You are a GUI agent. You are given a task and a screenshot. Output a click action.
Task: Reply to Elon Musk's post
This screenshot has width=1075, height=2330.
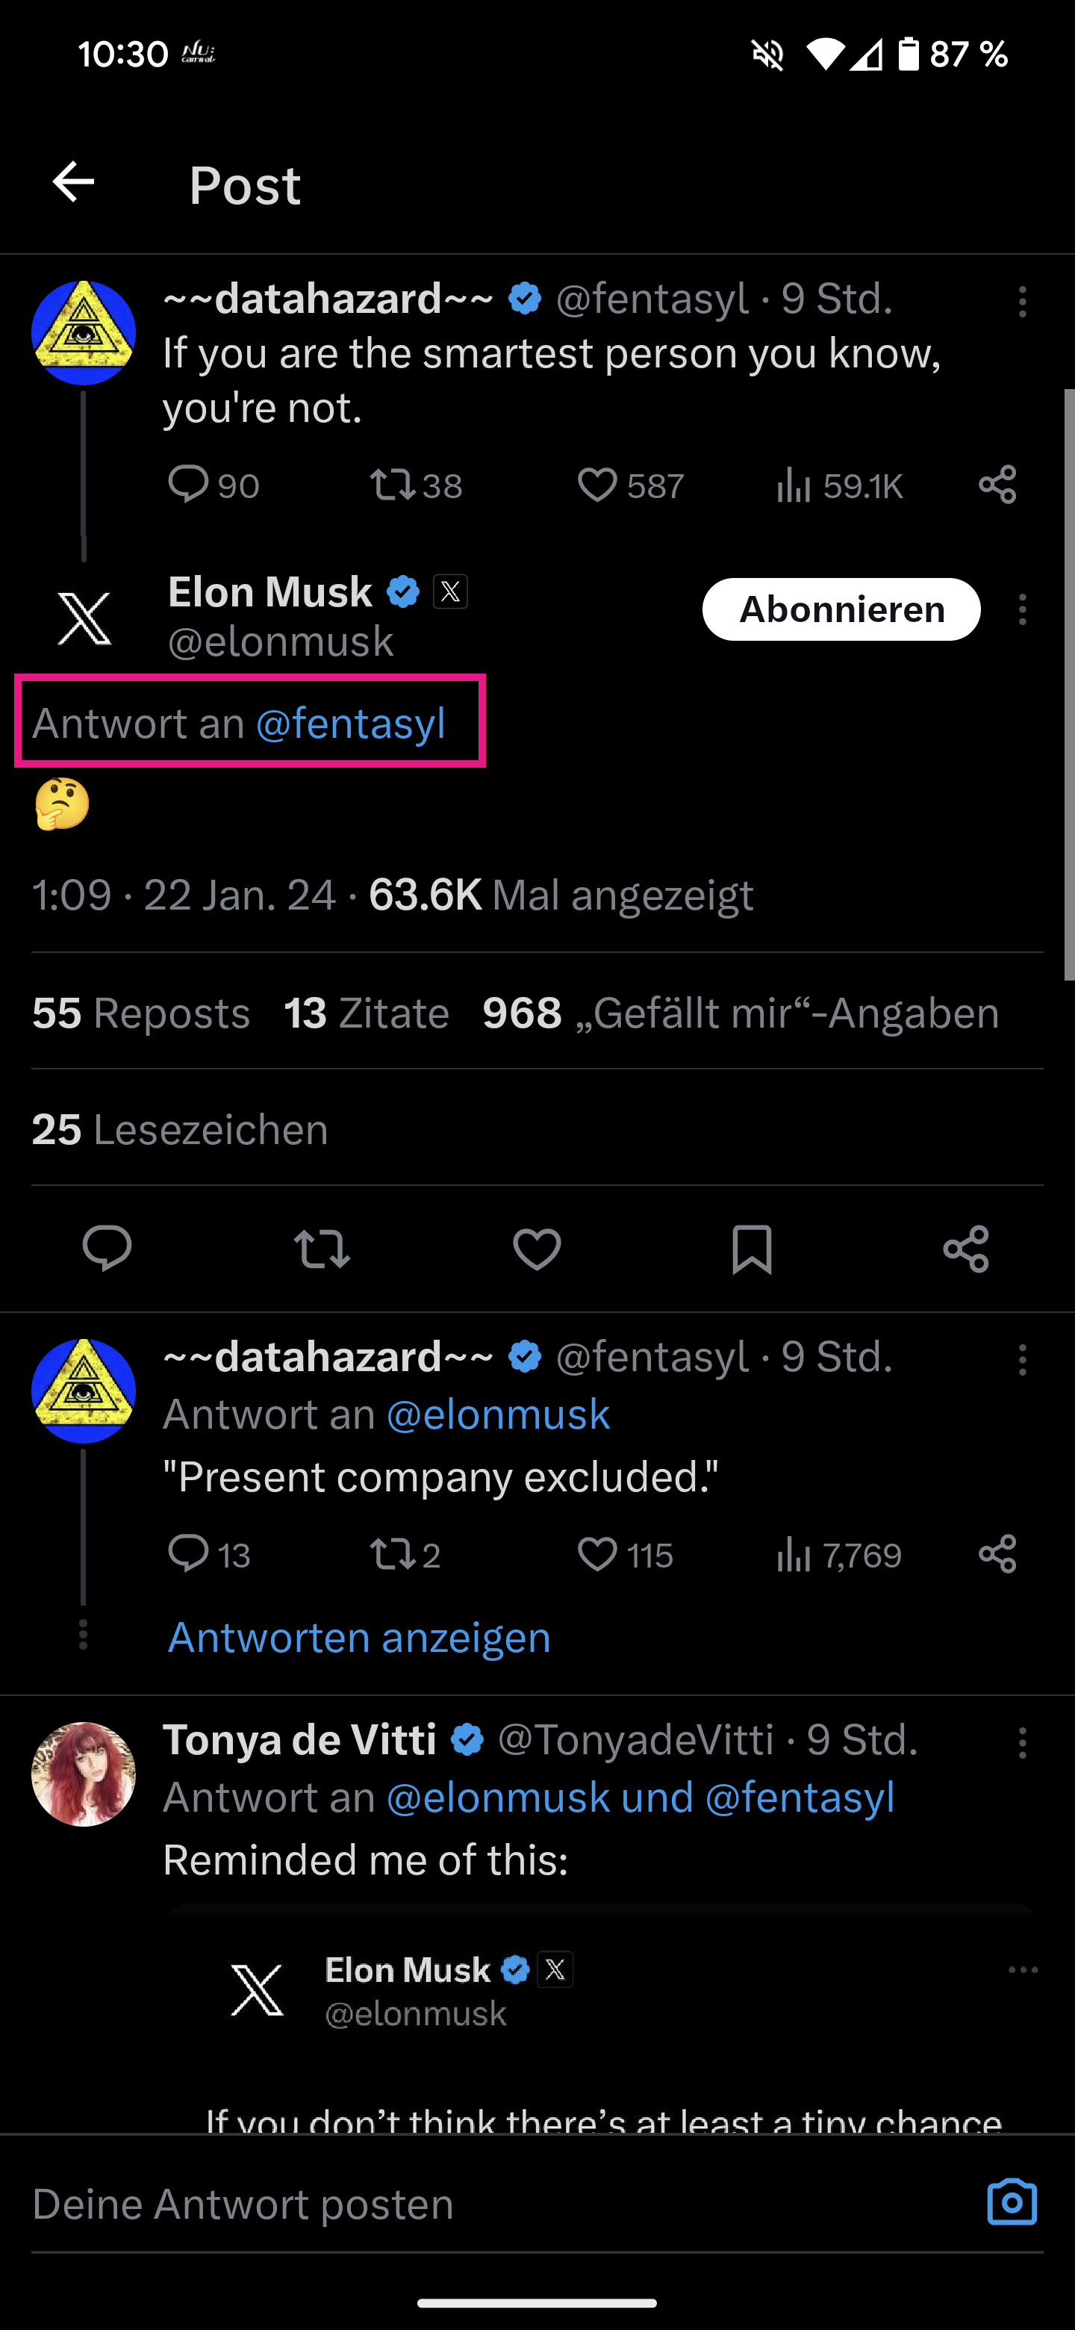coord(107,1249)
